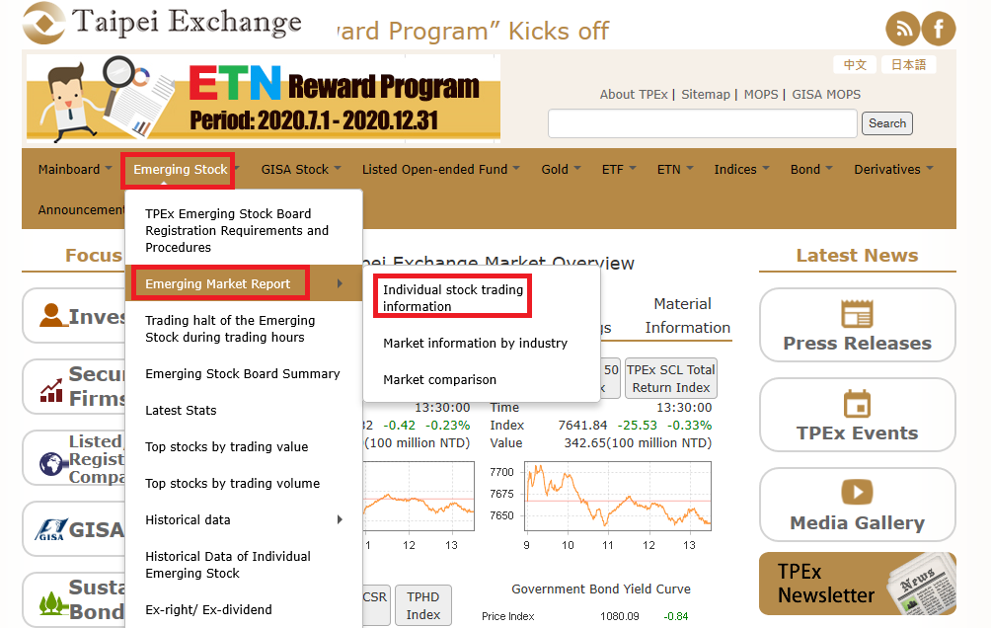Open the Facebook page icon
991x628 pixels.
click(x=939, y=29)
